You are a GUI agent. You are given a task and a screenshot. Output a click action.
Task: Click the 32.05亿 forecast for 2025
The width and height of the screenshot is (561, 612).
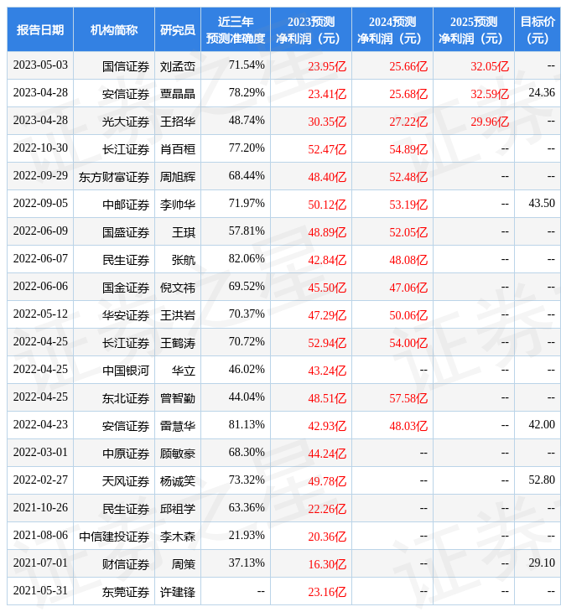click(490, 66)
